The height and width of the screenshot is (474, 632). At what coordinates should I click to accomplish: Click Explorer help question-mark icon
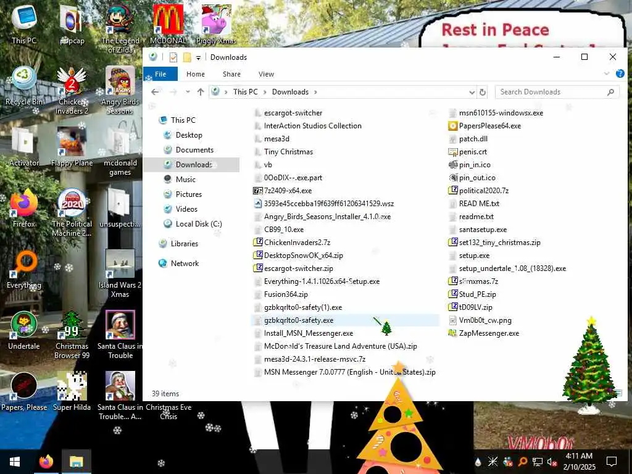[620, 73]
